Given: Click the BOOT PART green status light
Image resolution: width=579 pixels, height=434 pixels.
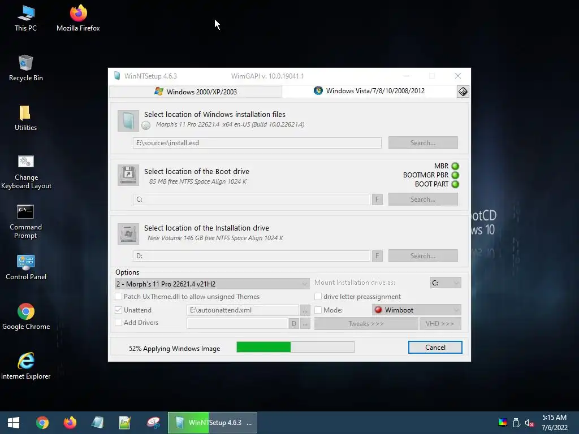Looking at the screenshot, I should pos(455,184).
